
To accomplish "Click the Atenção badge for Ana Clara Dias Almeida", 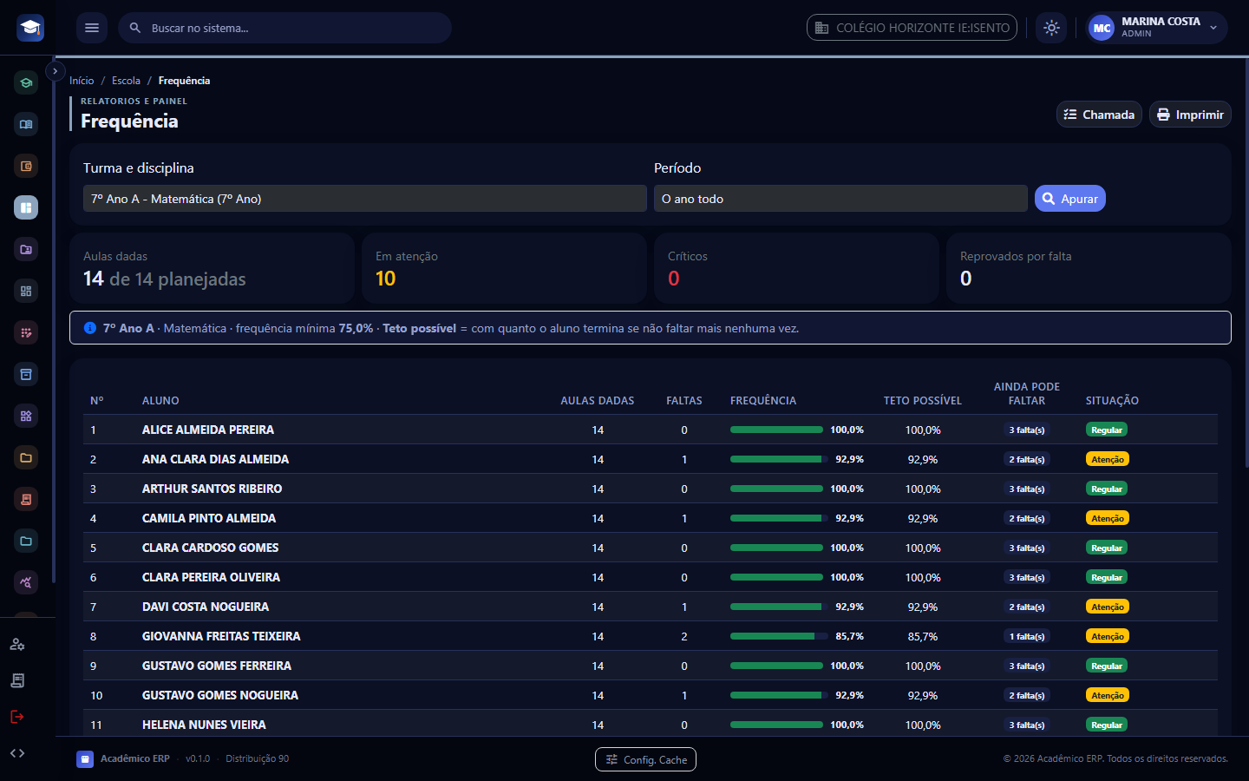I will (x=1108, y=459).
